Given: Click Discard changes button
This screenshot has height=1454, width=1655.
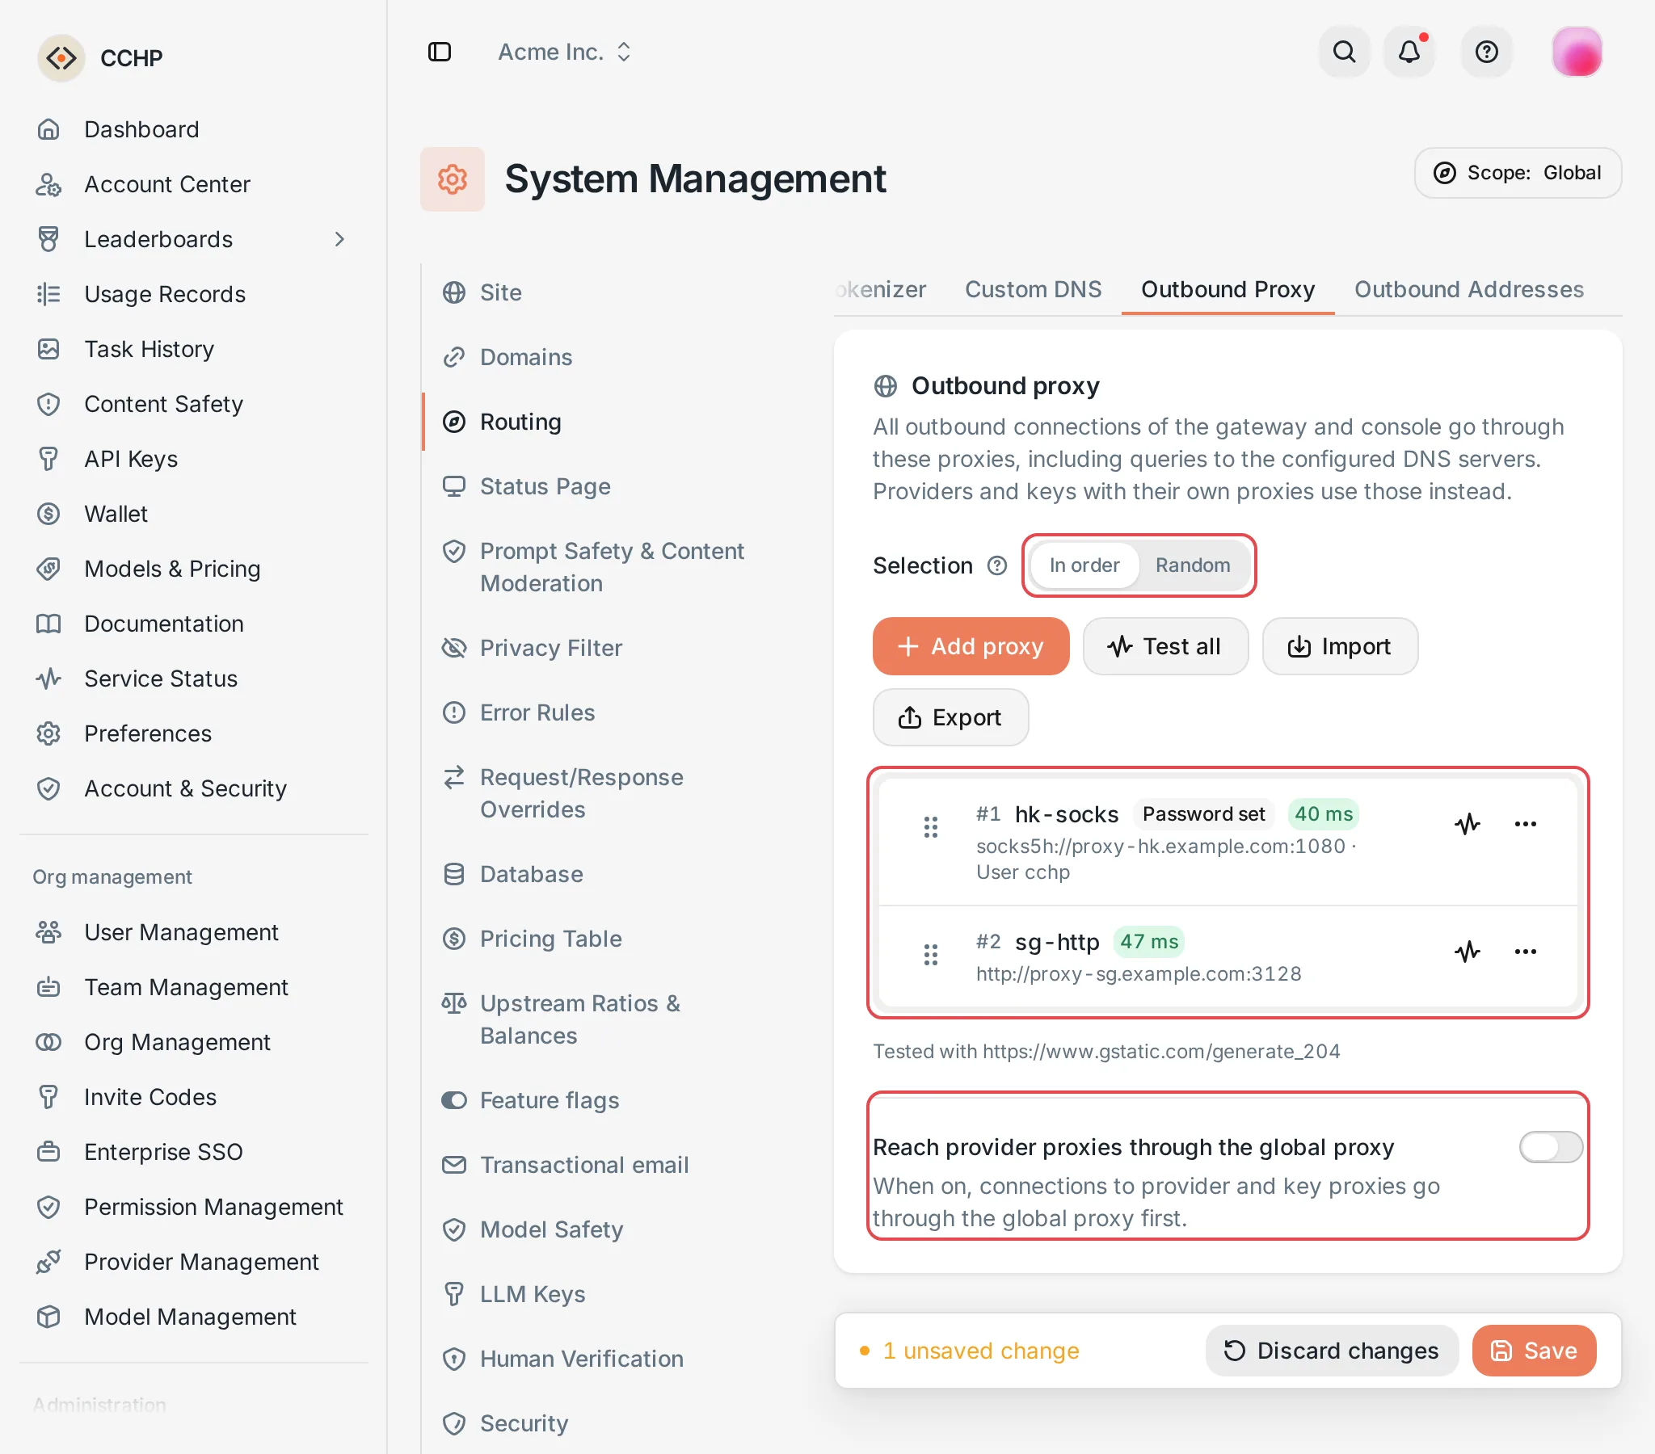Looking at the screenshot, I should point(1330,1351).
